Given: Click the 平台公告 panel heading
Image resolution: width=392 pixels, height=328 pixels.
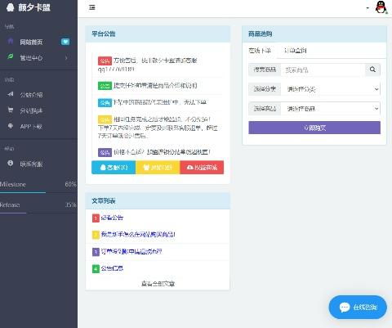Looking at the screenshot, I should coord(104,34).
